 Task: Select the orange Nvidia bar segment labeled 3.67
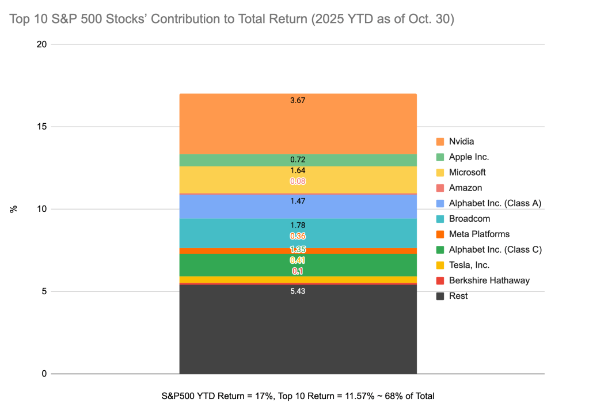[298, 124]
